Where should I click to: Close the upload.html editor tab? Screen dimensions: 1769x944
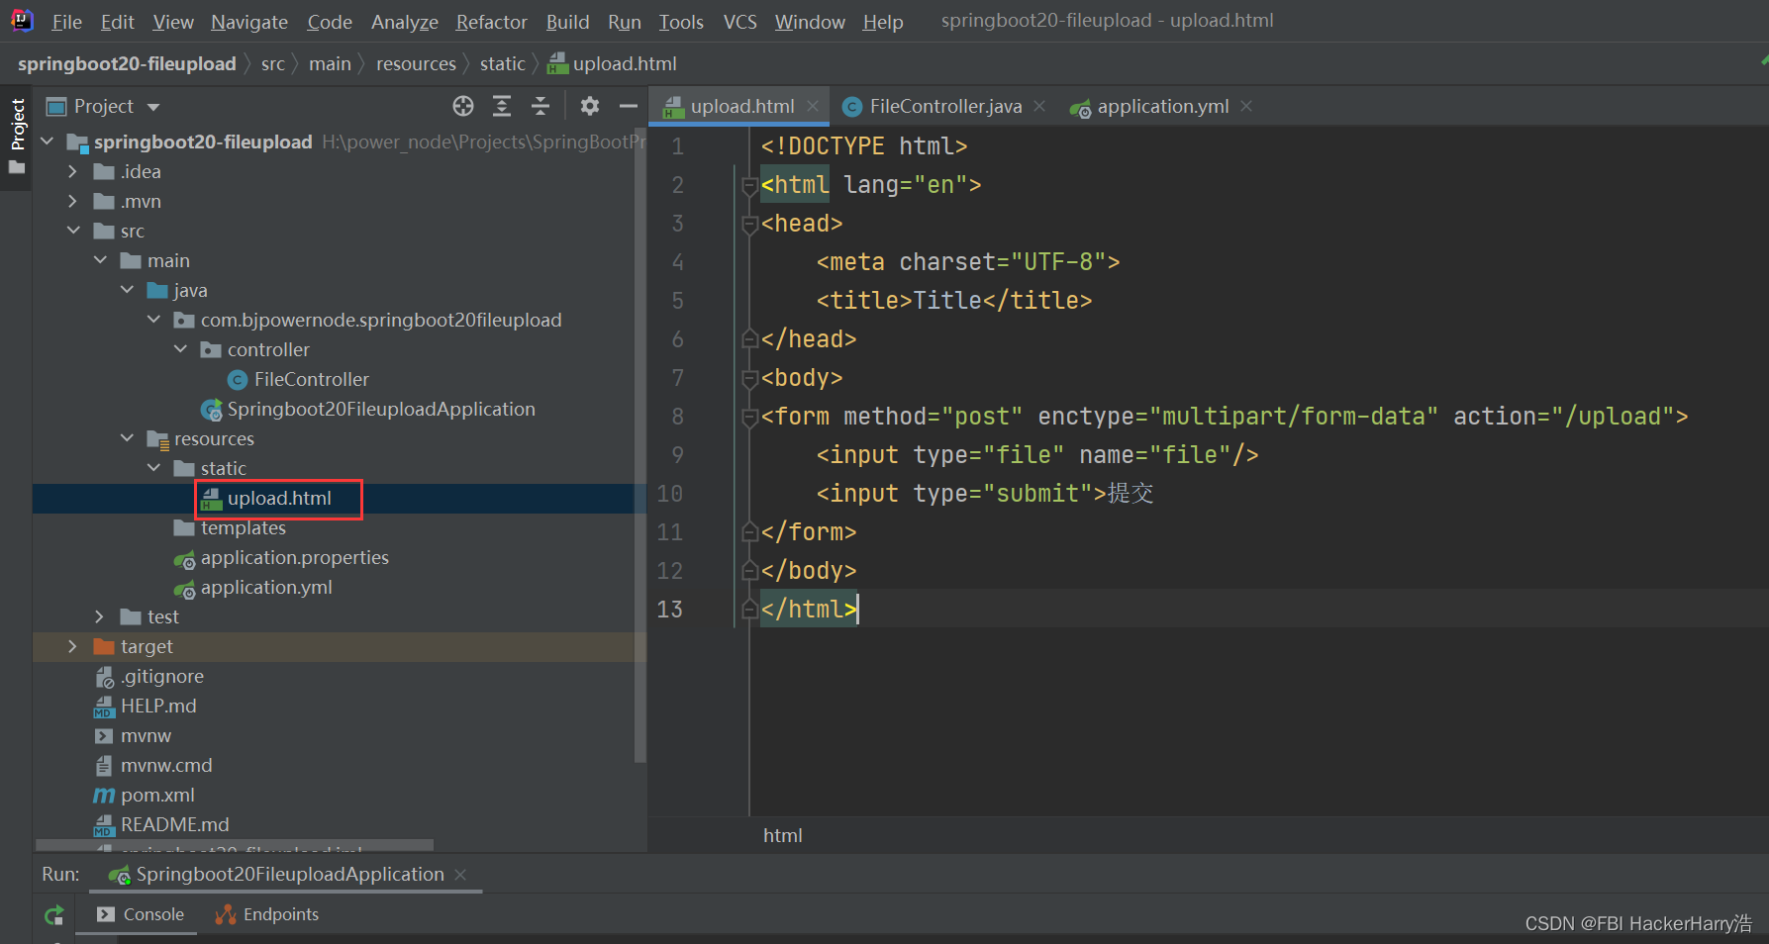(x=813, y=105)
